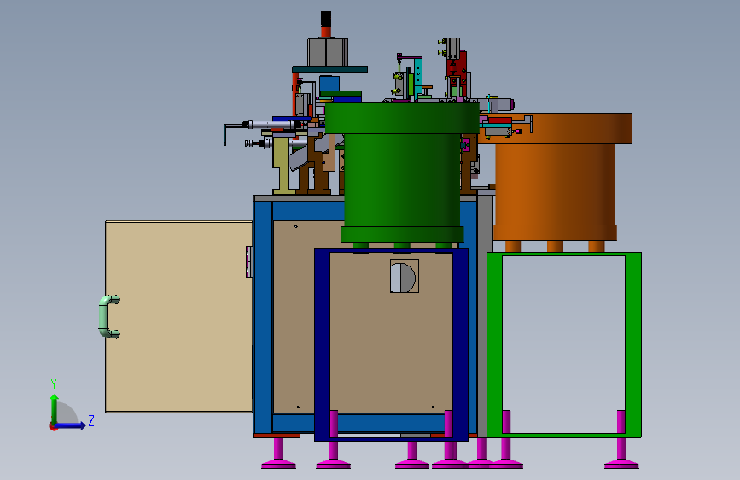Screen dimensions: 740x480
Task: Select the upper horizontal pneumatic cylinder
Action: 272,125
